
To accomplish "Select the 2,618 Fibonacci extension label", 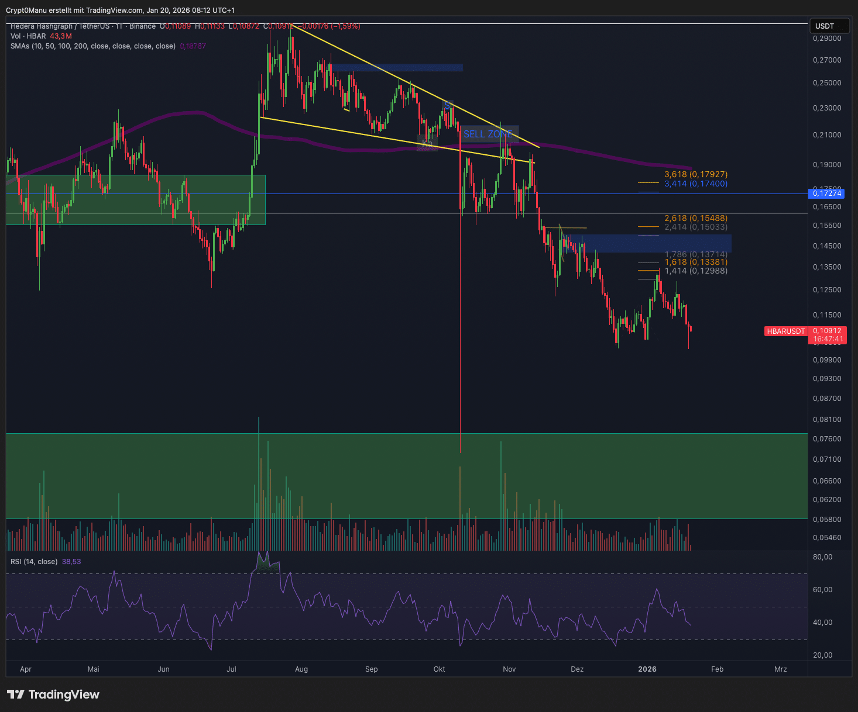I will (x=695, y=218).
